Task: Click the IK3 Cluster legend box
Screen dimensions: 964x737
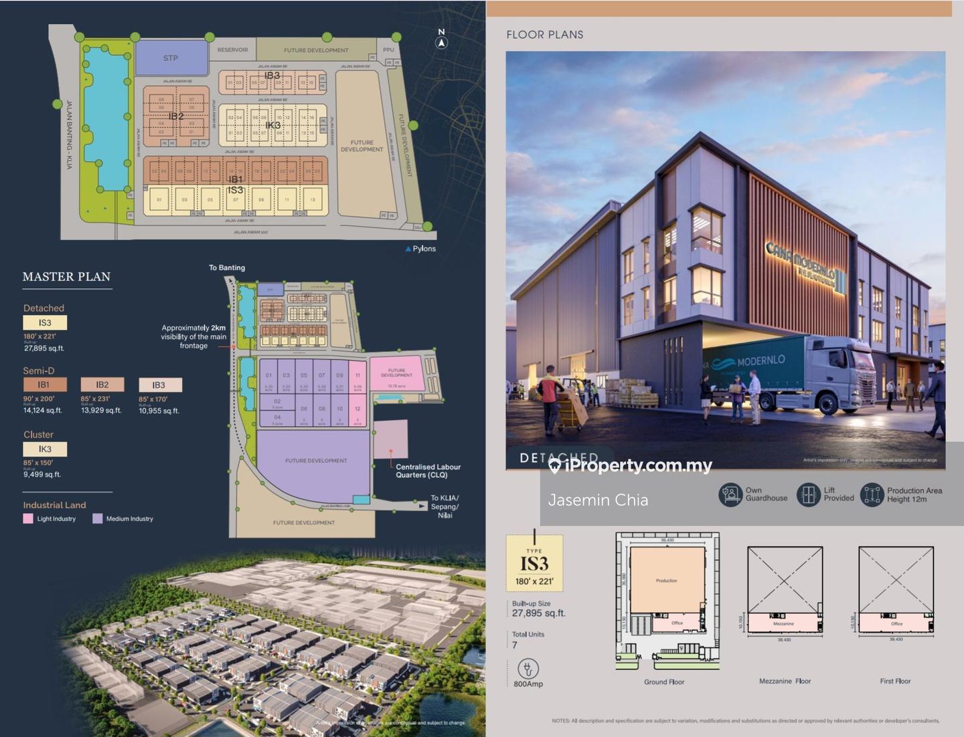Action: [x=45, y=449]
